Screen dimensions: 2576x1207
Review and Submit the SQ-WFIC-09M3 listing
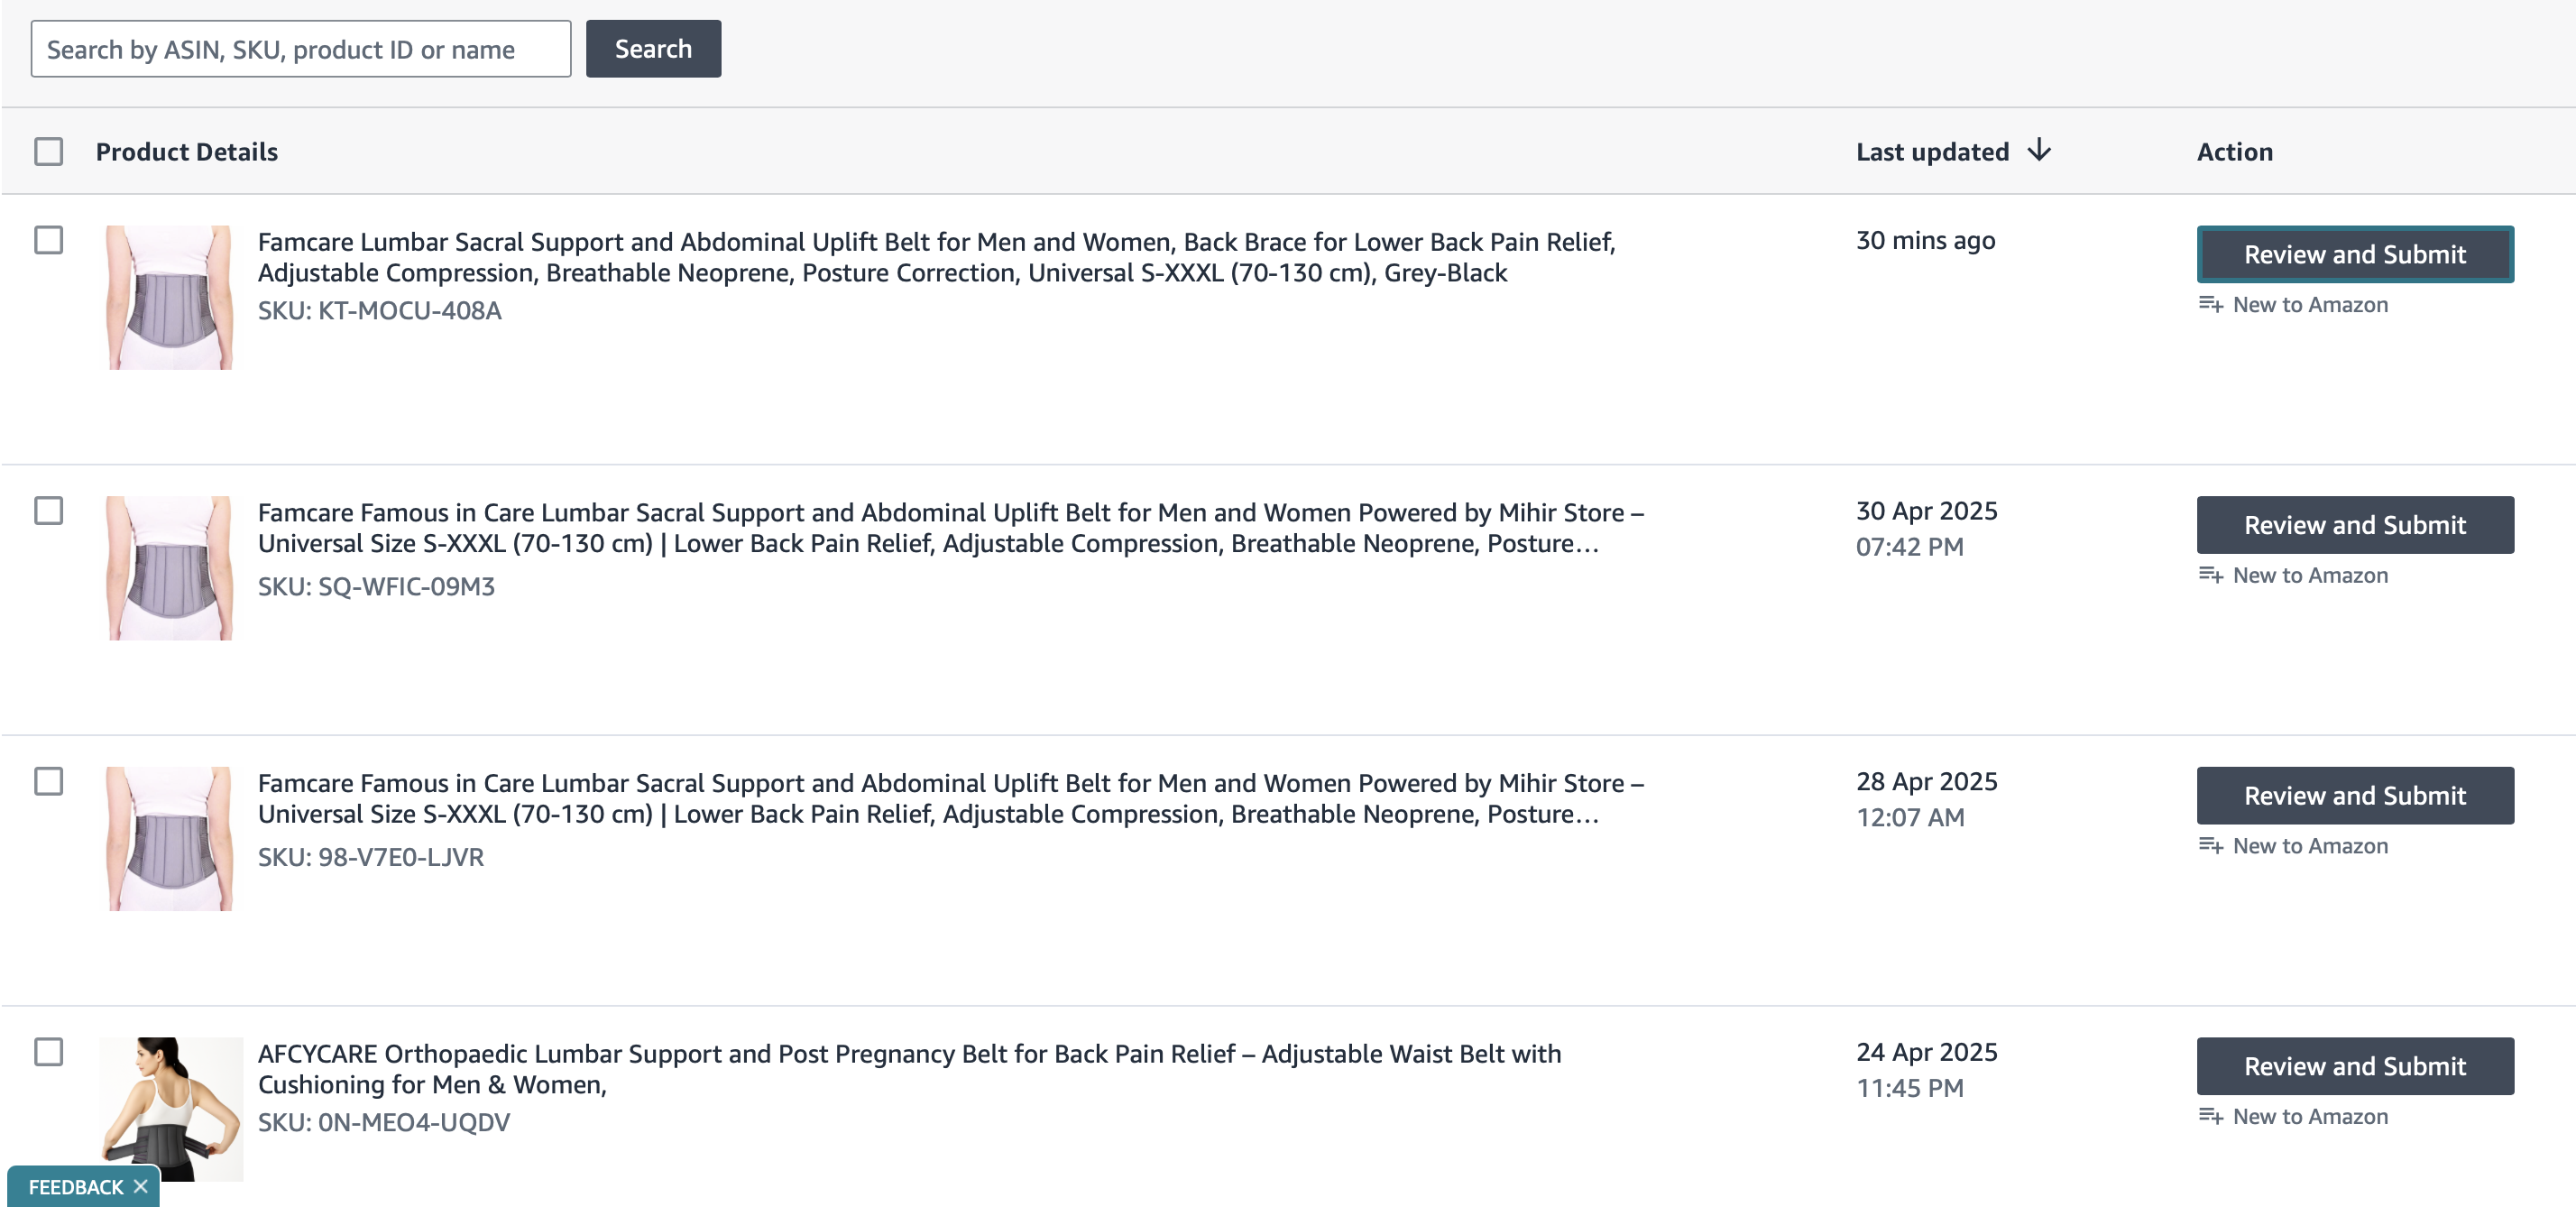[2355, 525]
